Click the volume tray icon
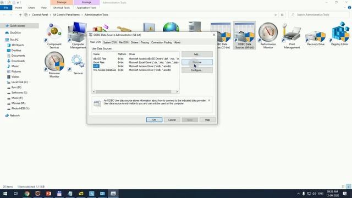352x198 pixels. [314, 194]
